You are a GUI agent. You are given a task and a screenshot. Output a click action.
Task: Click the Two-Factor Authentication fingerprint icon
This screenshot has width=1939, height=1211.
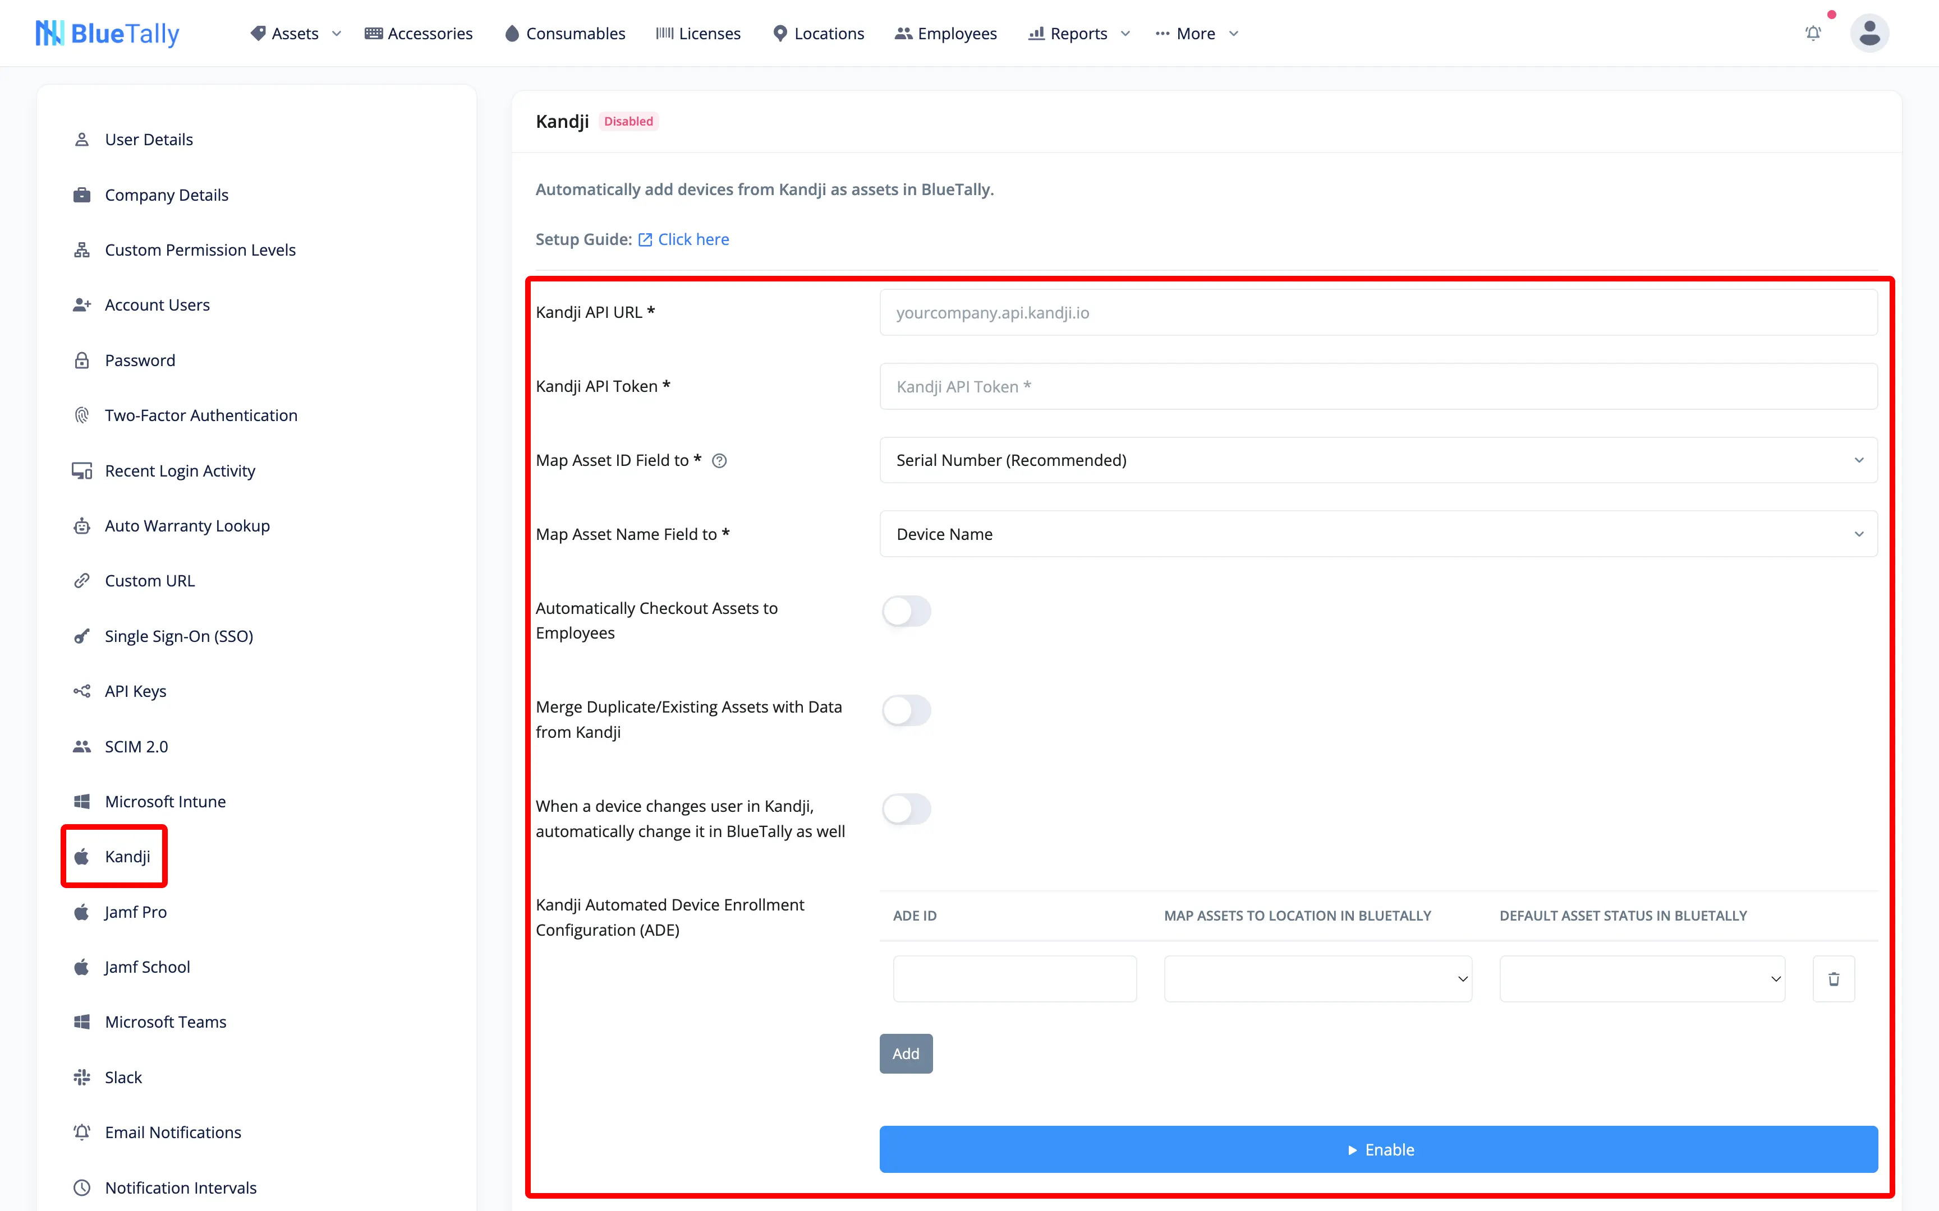[82, 415]
